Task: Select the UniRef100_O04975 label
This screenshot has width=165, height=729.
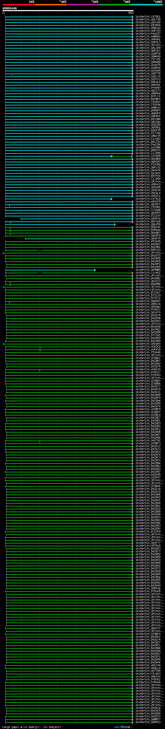Action: pyautogui.click(x=148, y=65)
